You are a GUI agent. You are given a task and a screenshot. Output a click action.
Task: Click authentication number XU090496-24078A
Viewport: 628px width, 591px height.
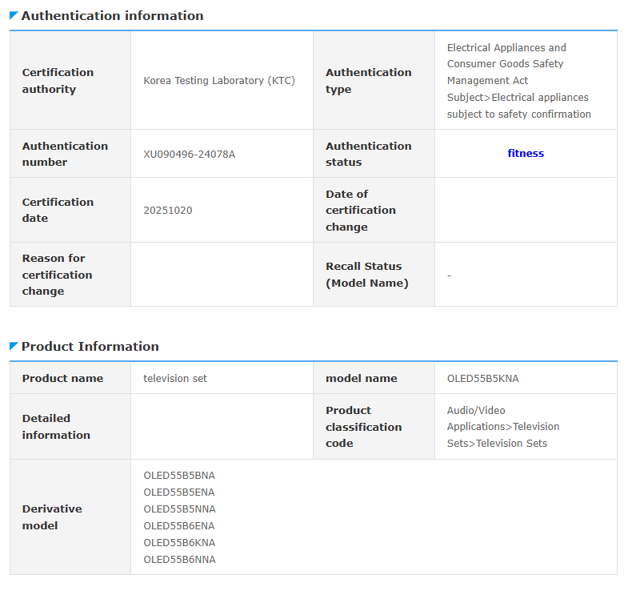coord(189,155)
